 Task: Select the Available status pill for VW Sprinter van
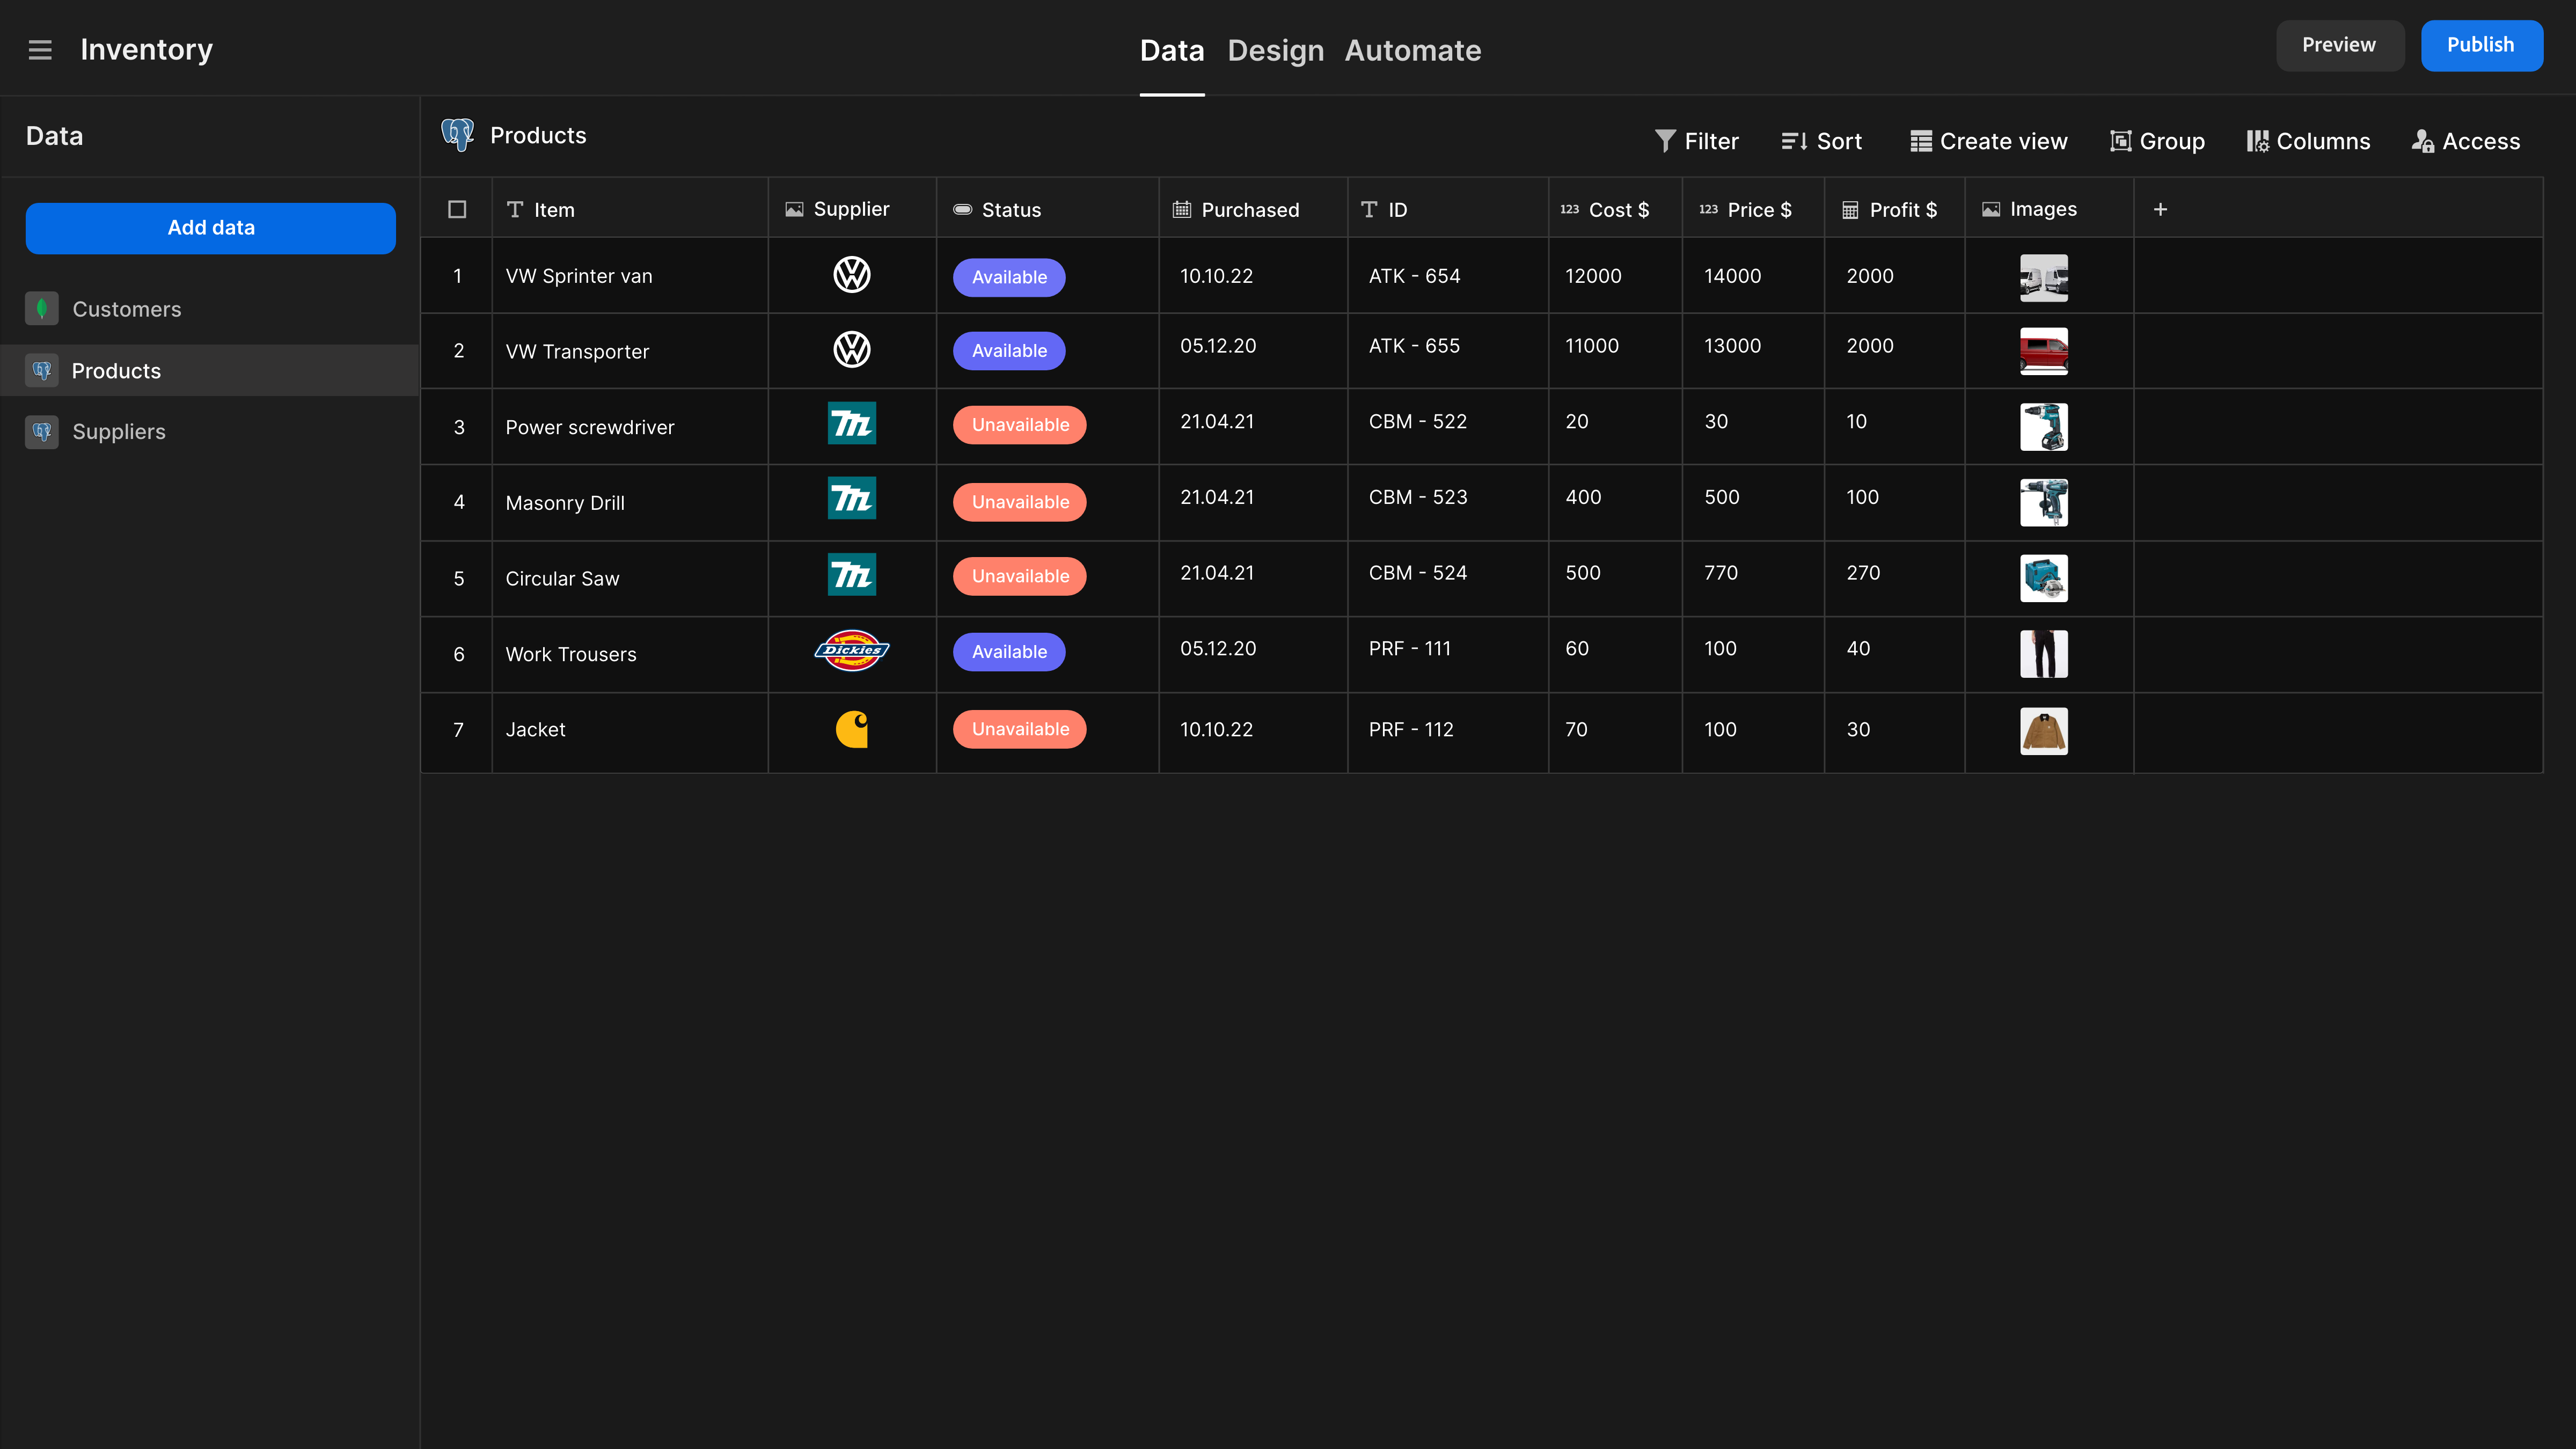pos(1008,277)
